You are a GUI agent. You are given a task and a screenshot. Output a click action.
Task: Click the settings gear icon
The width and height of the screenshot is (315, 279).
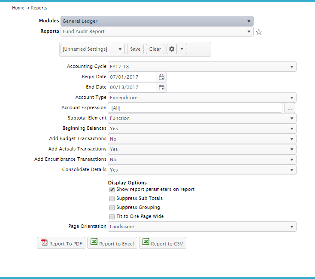click(172, 49)
